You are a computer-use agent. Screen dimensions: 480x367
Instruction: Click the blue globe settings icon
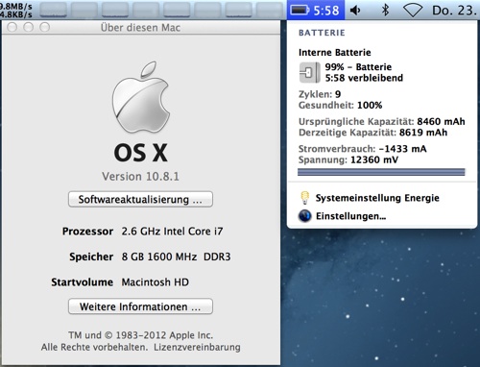[x=304, y=216]
